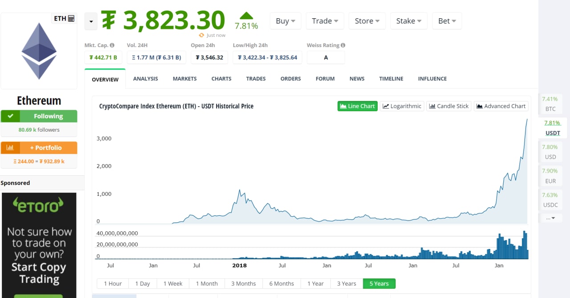Click the green price-up arrow
Viewport: 570px width, 298px height.
pos(246,16)
